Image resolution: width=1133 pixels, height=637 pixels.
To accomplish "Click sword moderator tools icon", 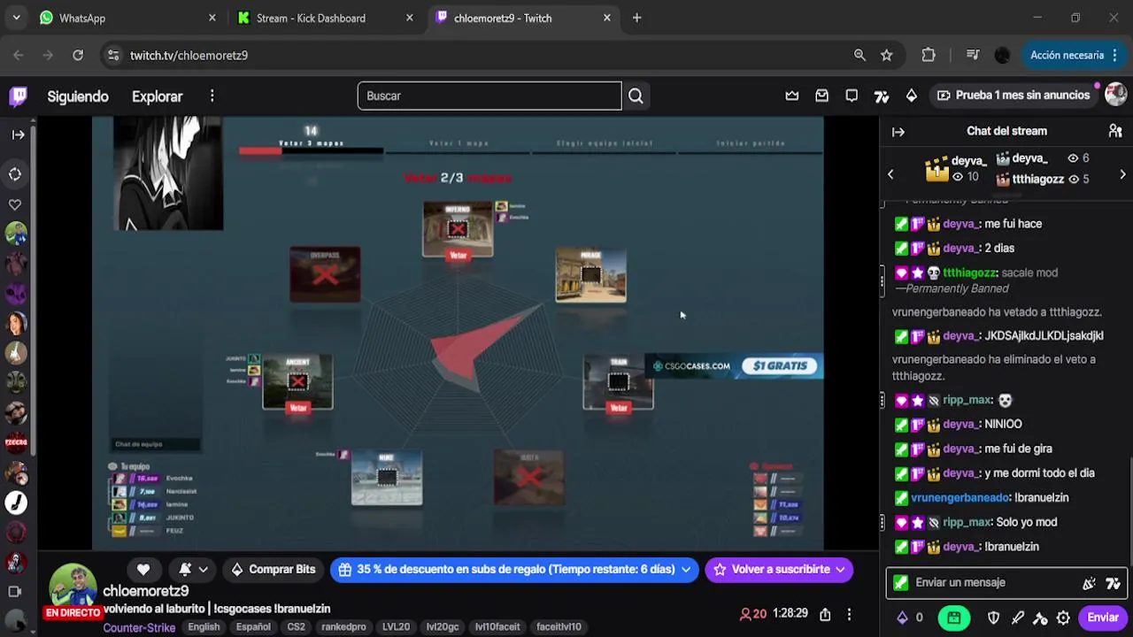I will (1017, 618).
